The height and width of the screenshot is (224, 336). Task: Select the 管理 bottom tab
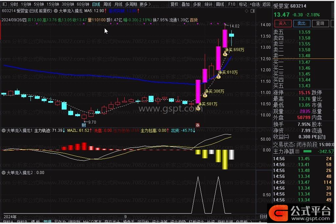(x=47, y=222)
